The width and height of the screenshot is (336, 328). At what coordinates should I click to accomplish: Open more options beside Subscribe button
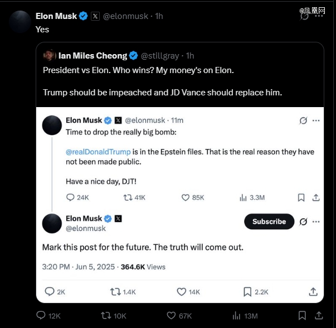click(x=316, y=221)
